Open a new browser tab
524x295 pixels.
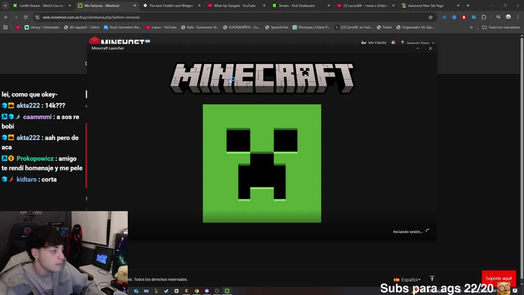pyautogui.click(x=468, y=6)
